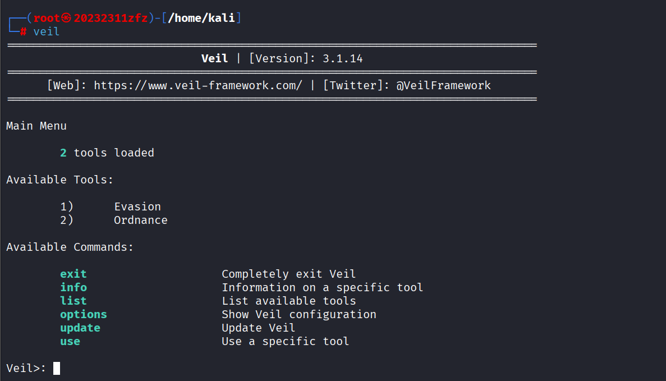The width and height of the screenshot is (666, 381).
Task: Open the veil-framework.com web URL
Action: [197, 85]
